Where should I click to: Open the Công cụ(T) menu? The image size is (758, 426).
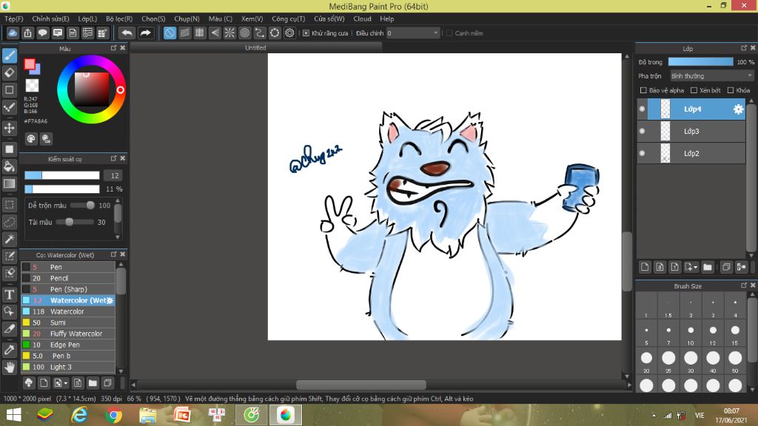[289, 18]
